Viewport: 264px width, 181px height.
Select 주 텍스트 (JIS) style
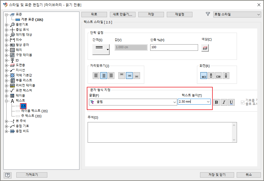(x=31, y=116)
